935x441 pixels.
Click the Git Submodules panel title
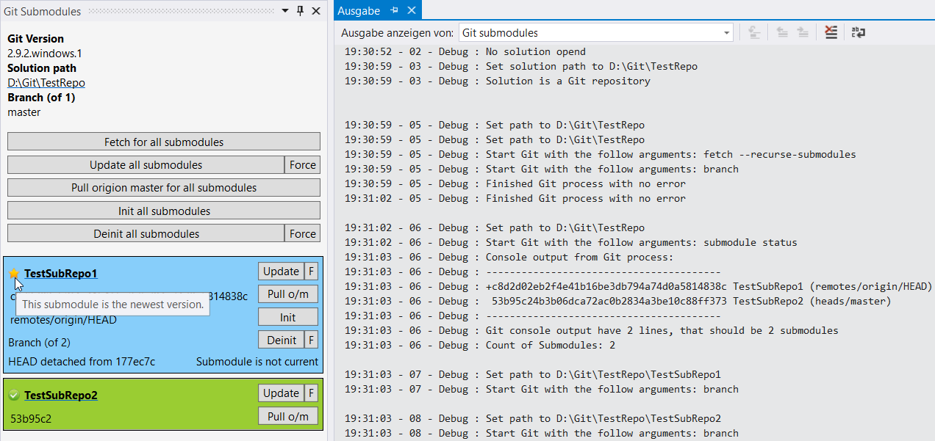coord(43,11)
